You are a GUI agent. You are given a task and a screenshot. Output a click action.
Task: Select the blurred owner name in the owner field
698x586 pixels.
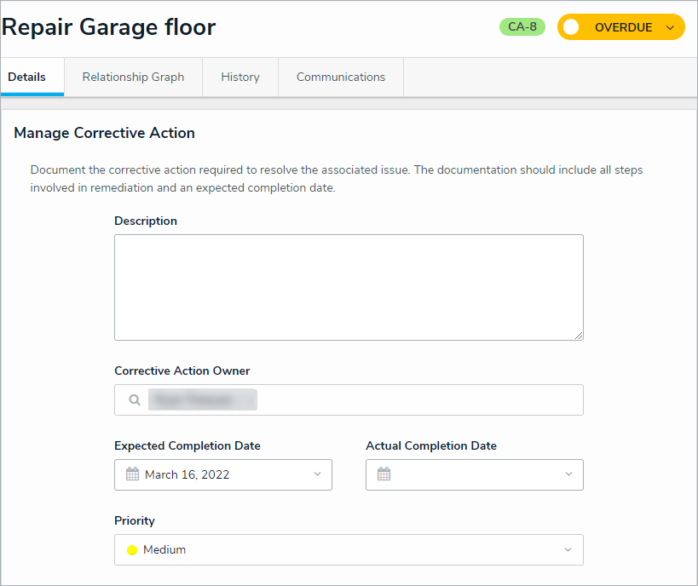pyautogui.click(x=203, y=399)
